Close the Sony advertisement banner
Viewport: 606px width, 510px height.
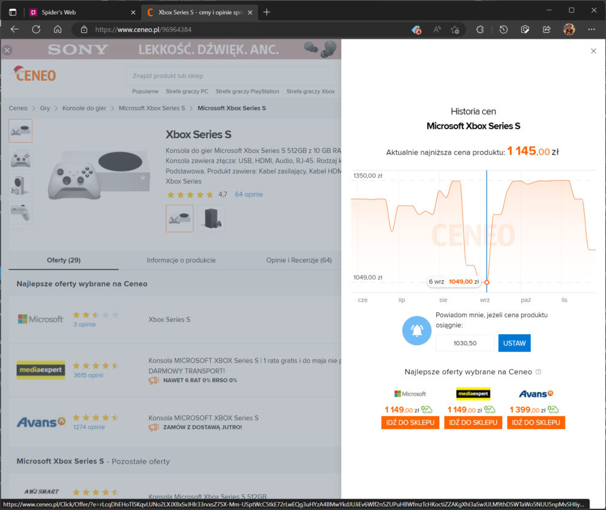click(7, 50)
